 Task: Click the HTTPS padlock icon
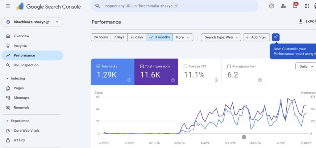[x=8, y=140]
